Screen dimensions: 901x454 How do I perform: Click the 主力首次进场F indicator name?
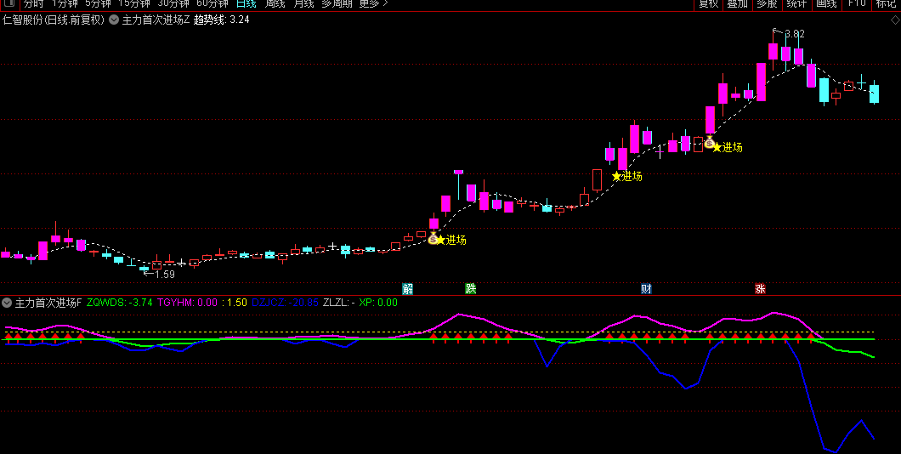point(48,303)
